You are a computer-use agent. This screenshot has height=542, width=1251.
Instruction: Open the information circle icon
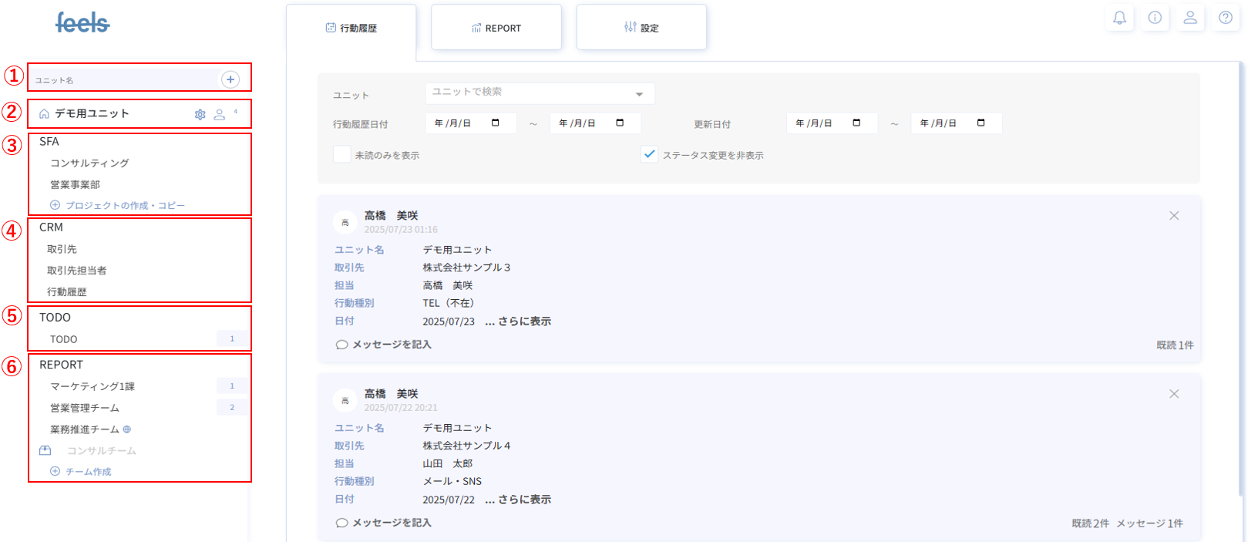(x=1155, y=18)
